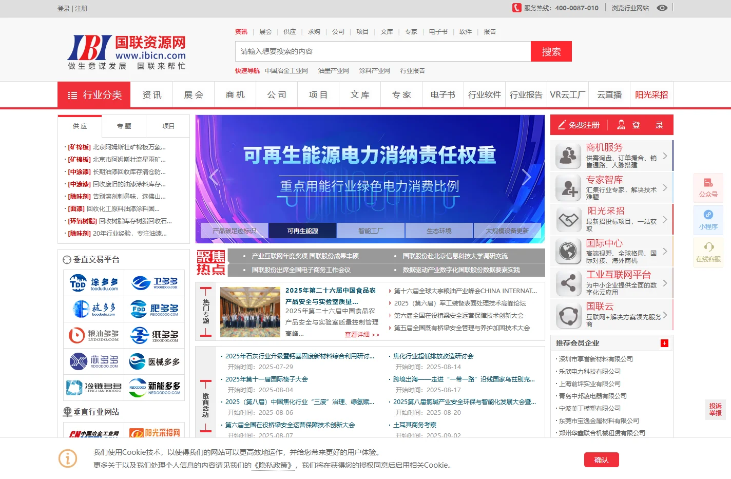Viewport: 731px width, 479px height.
Task: Open the 商机 navigation menu item
Action: coord(235,95)
